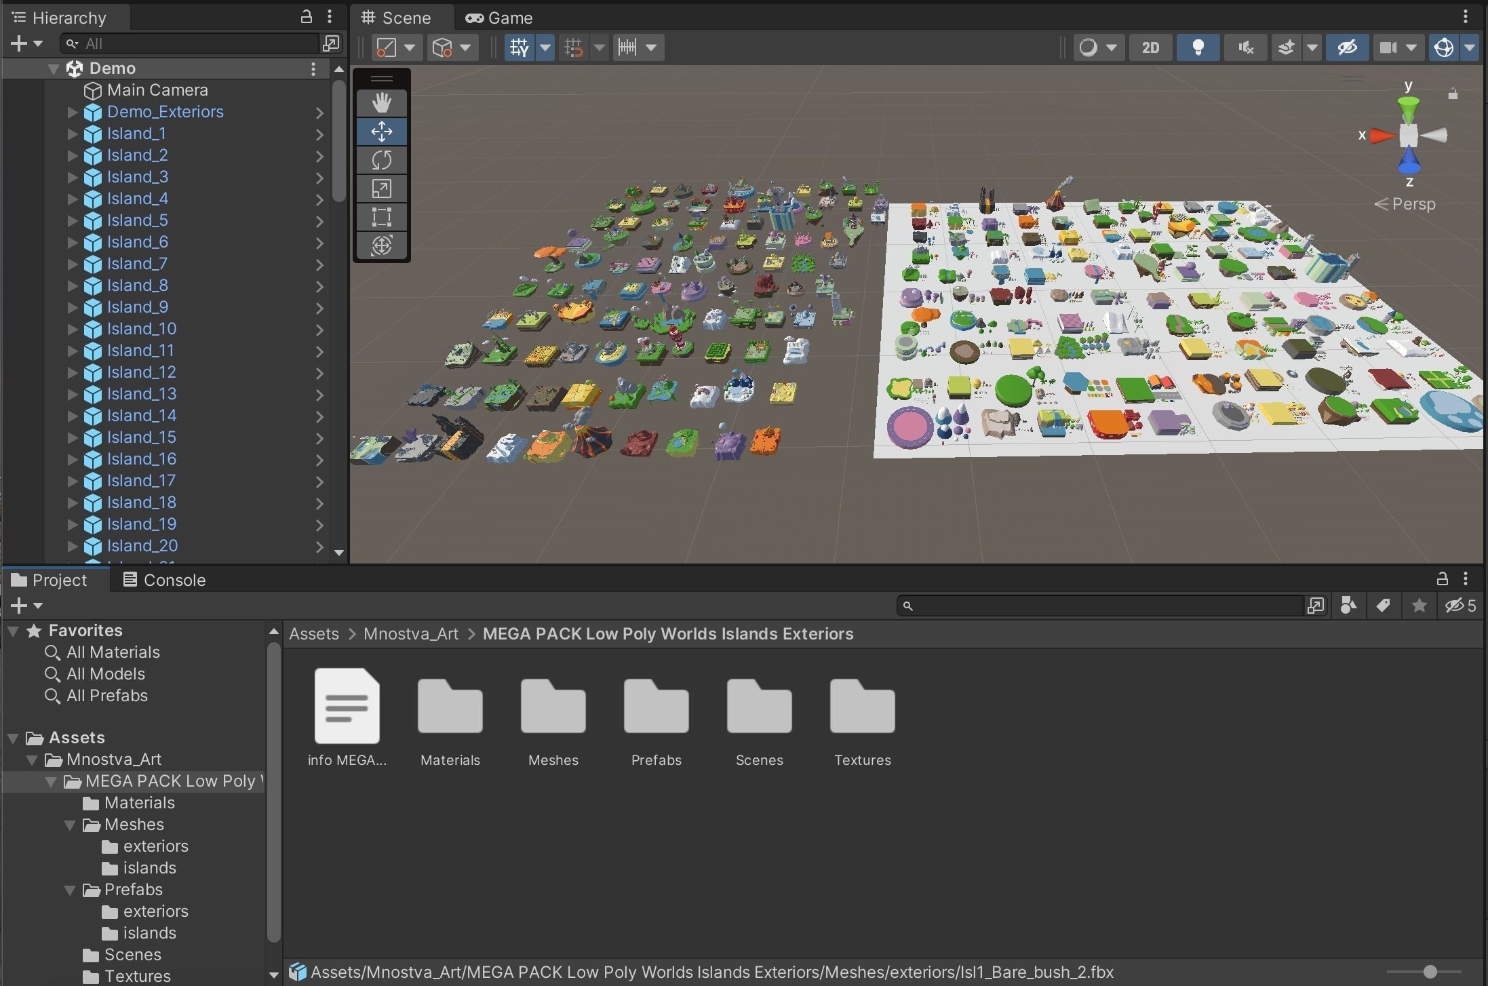The image size is (1488, 986).
Task: Adjust the project icon size slider
Action: coord(1430,972)
